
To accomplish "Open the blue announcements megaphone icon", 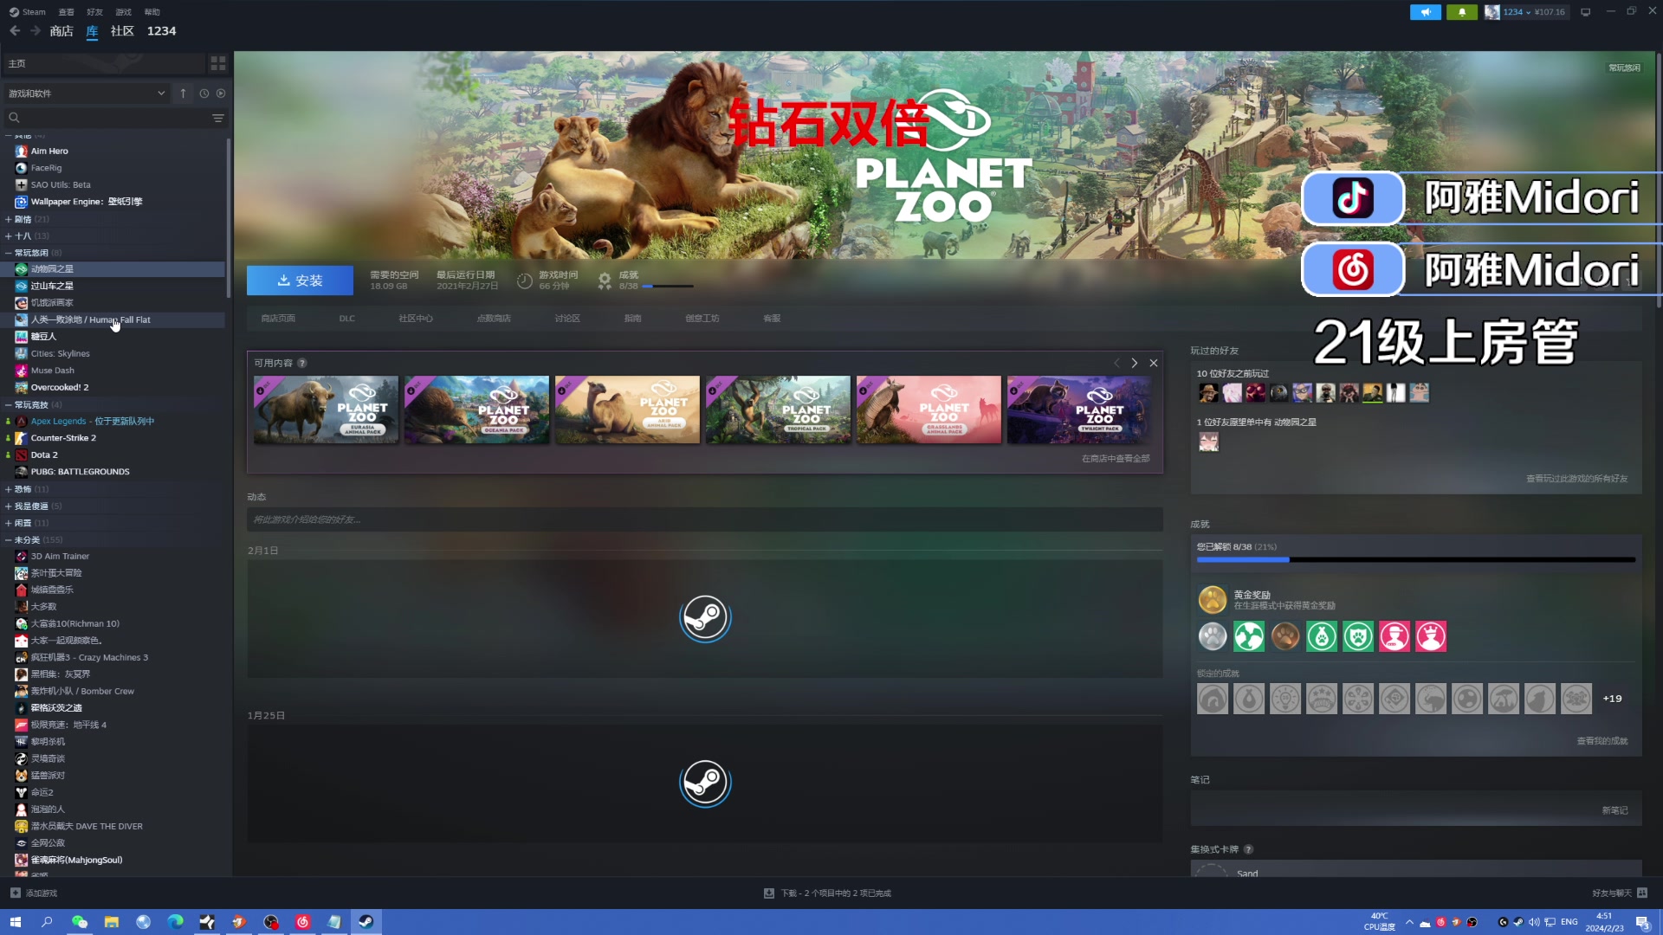I will click(1425, 12).
